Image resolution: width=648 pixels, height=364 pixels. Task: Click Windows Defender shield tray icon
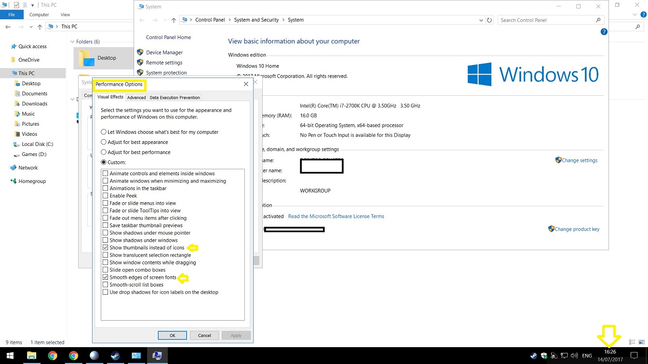pyautogui.click(x=544, y=356)
